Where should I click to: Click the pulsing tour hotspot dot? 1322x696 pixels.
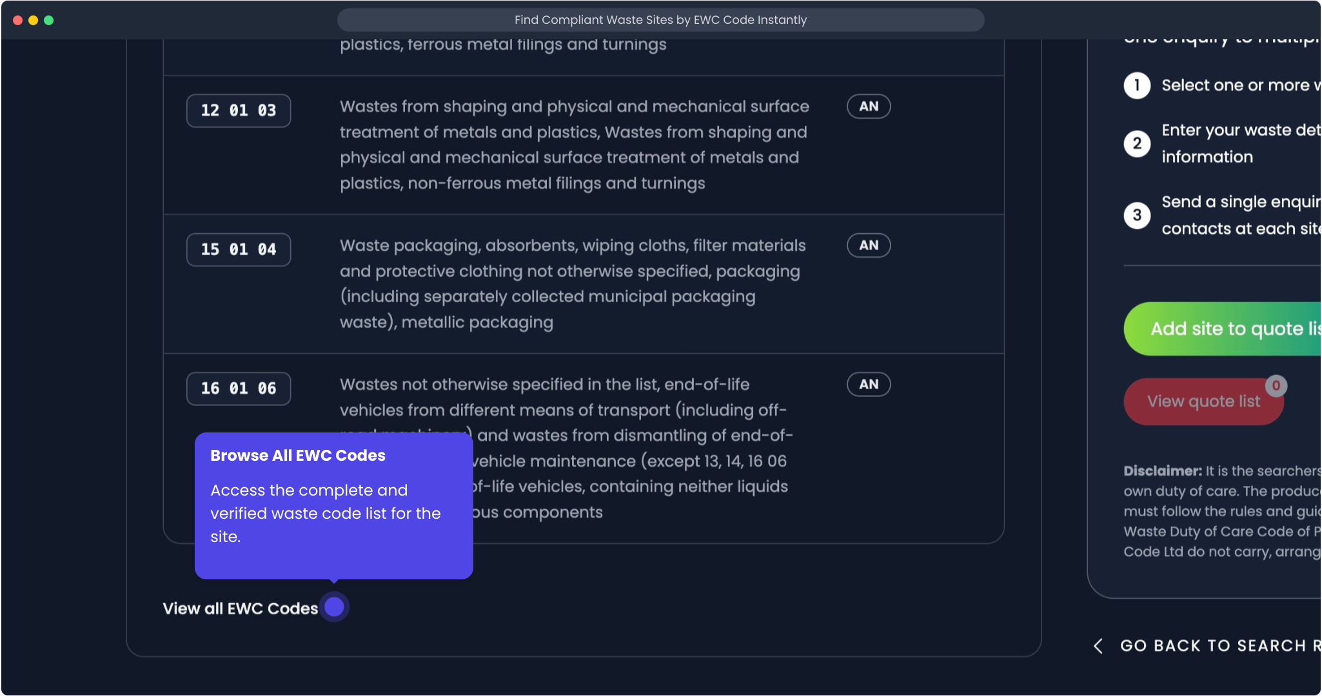(x=334, y=607)
